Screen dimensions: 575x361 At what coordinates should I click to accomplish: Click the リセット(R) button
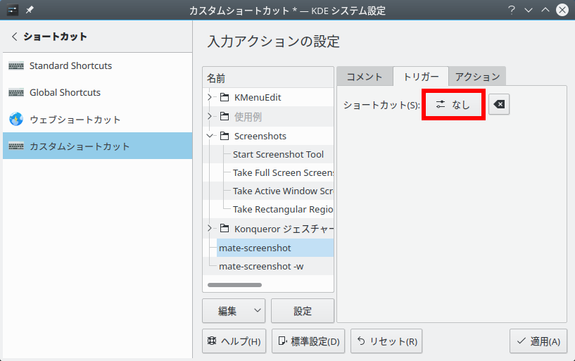386,341
